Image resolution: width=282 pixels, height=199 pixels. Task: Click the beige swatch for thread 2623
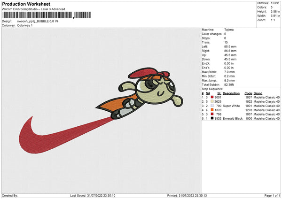212,101
